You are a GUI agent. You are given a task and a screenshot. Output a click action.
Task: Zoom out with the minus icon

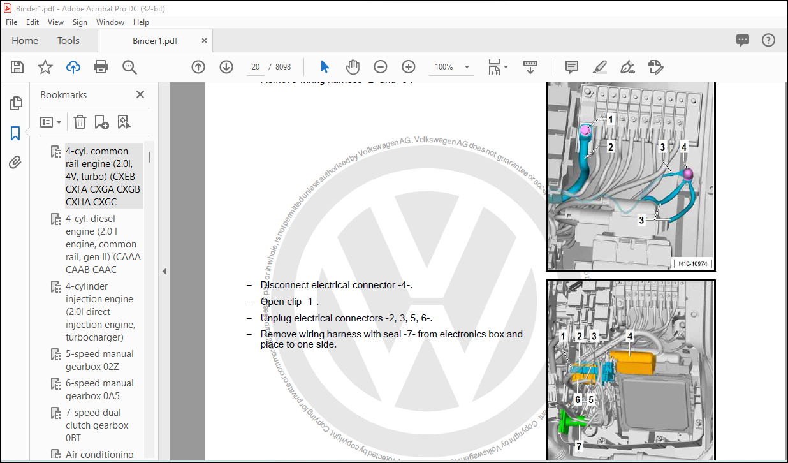(381, 67)
